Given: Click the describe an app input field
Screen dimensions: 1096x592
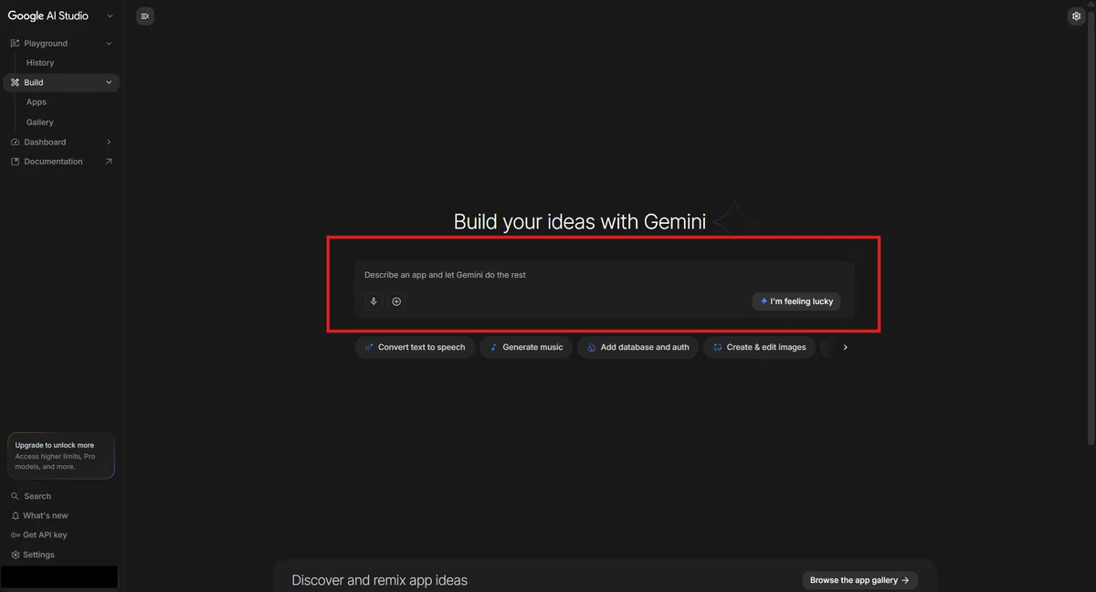Looking at the screenshot, I should coord(604,275).
